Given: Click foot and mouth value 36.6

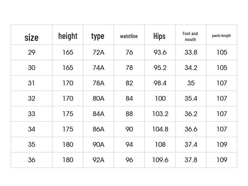Looking at the screenshot, I should point(191,129).
